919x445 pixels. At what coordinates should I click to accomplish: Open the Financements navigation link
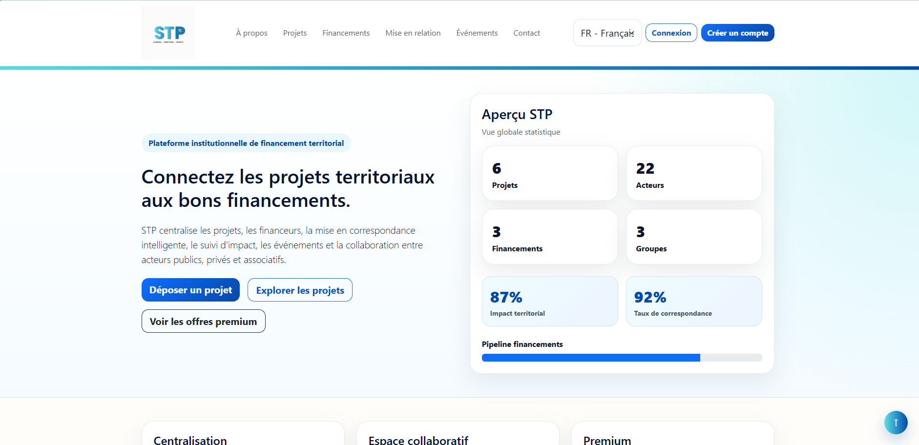[x=346, y=33]
